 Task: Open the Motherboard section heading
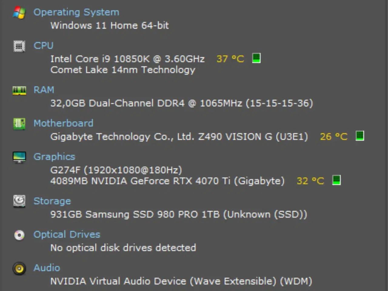pos(63,123)
